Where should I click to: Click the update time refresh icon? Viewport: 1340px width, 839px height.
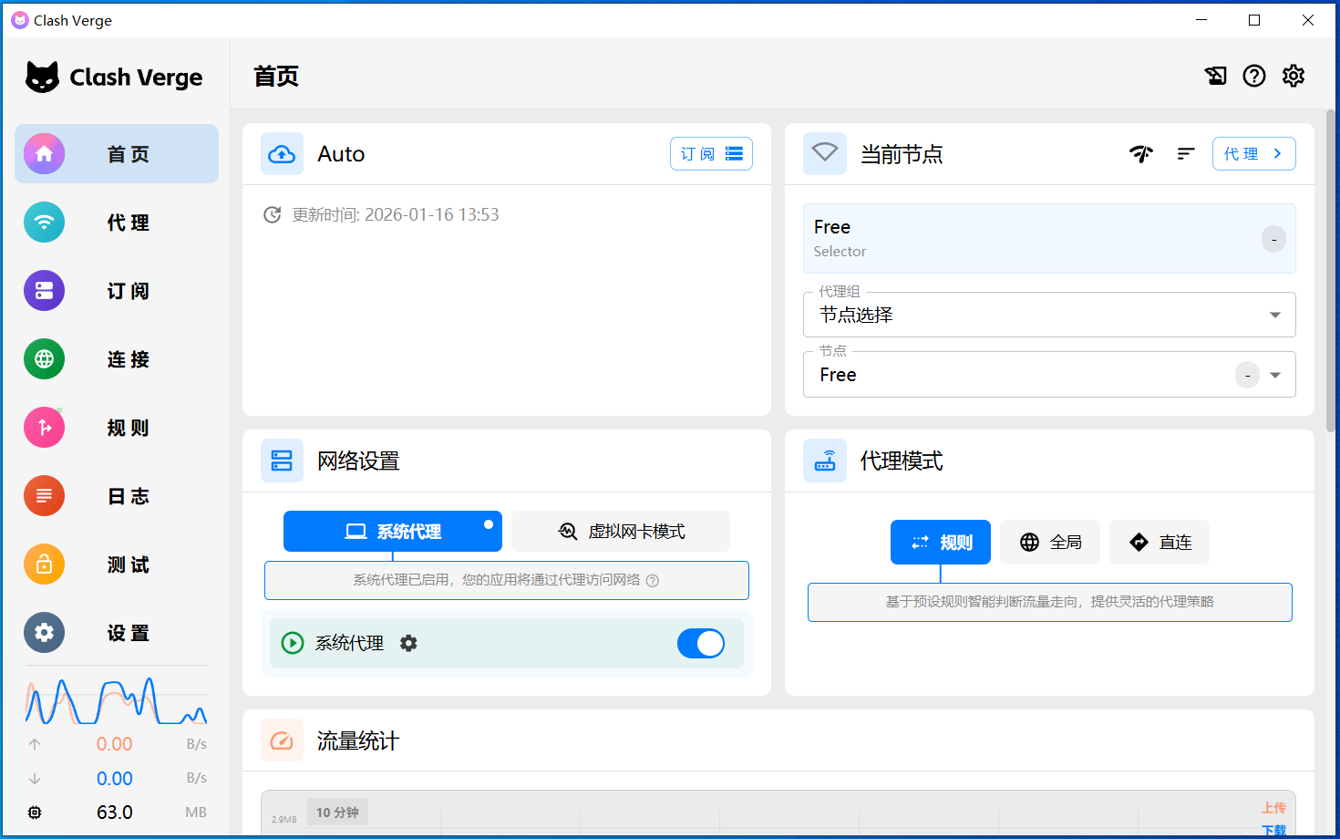(272, 215)
